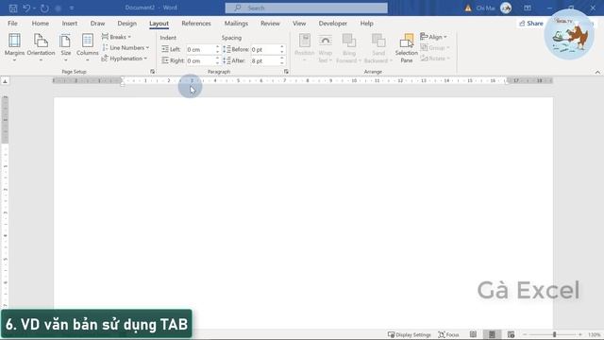Switch to Focus mode
Image resolution: width=604 pixels, height=340 pixels.
click(449, 334)
